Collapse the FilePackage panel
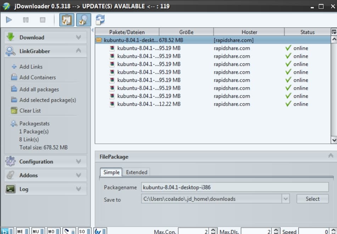337x234 pixels. (331, 156)
